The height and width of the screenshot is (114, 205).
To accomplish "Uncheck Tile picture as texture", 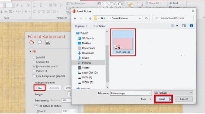I will (36, 106).
